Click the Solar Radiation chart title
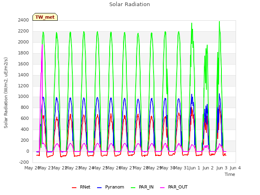The image size is (260, 195). (x=130, y=4)
